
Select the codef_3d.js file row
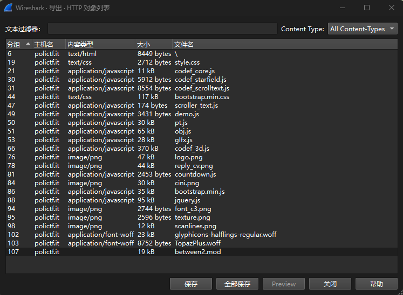202,149
